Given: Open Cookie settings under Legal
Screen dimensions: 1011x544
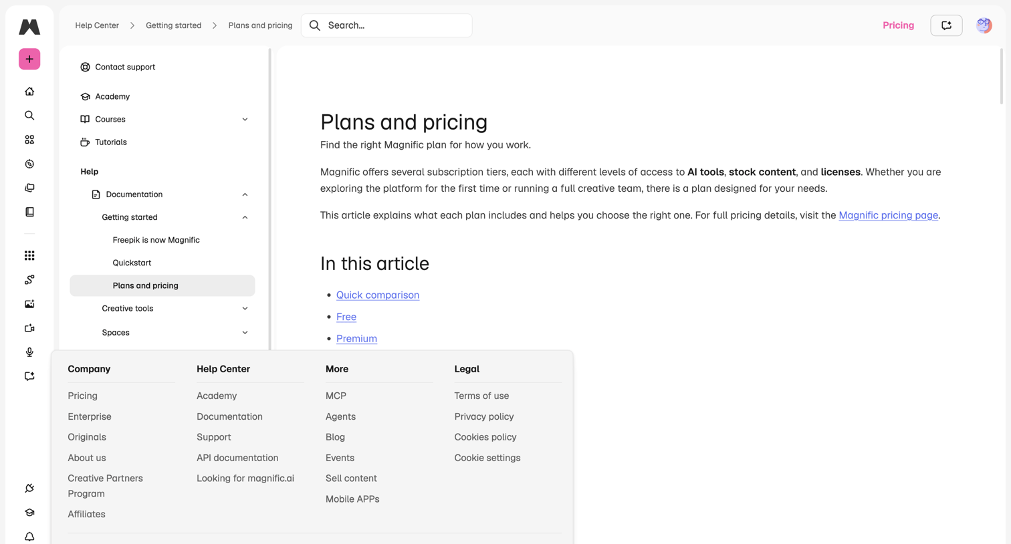Looking at the screenshot, I should pos(487,458).
